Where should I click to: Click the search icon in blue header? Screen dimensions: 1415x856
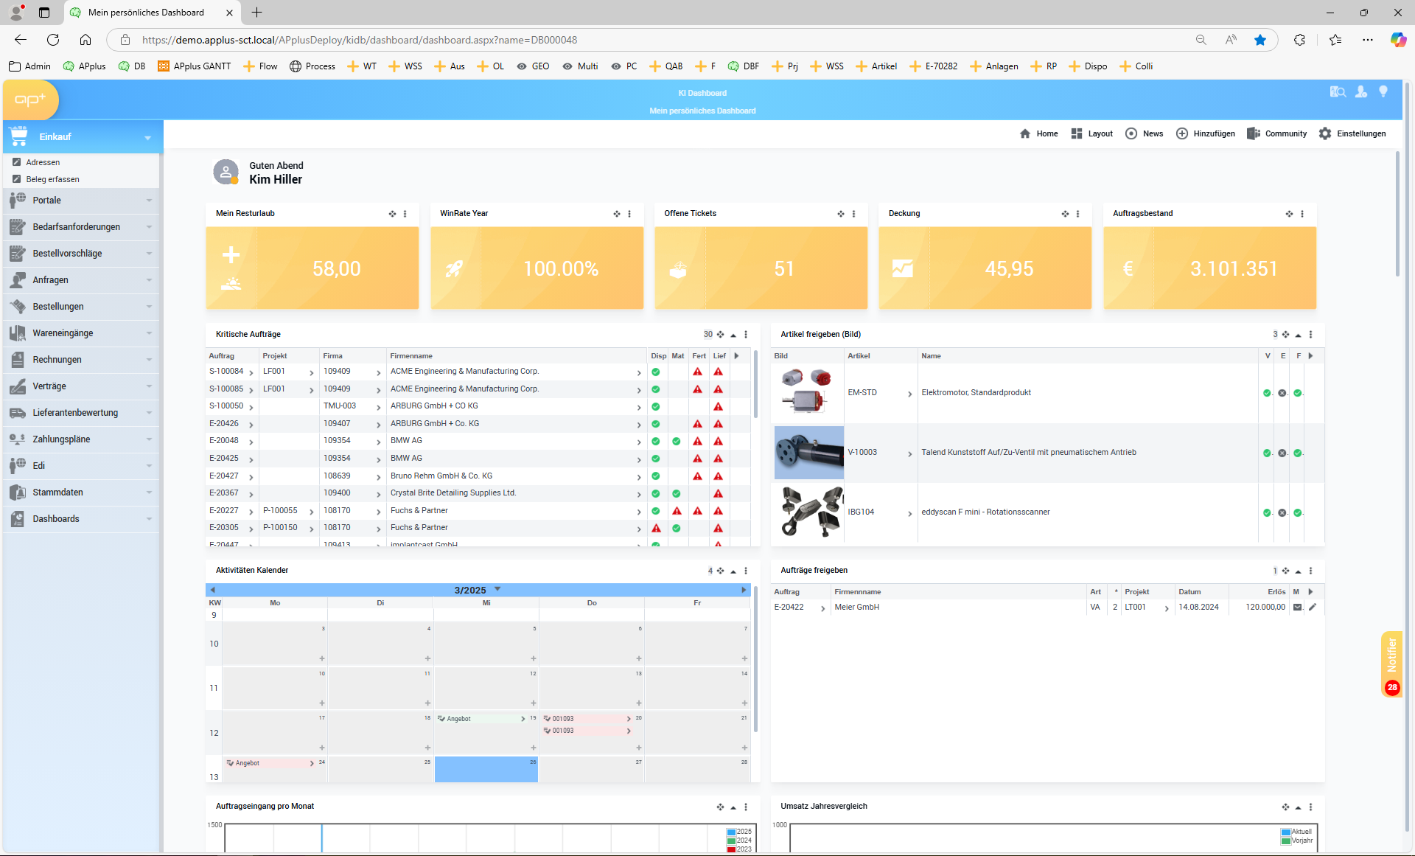1338,92
